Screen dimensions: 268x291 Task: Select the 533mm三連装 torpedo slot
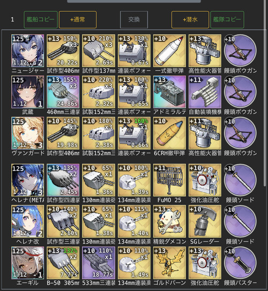(x=99, y=263)
